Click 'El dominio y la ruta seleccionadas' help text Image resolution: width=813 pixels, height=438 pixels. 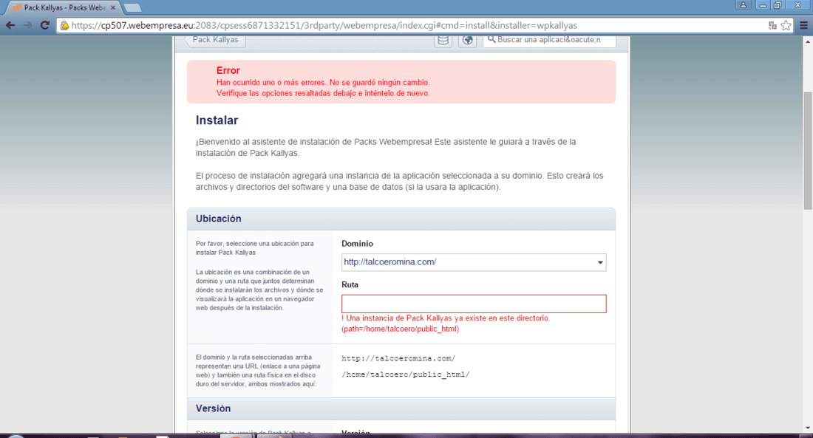[x=258, y=371]
